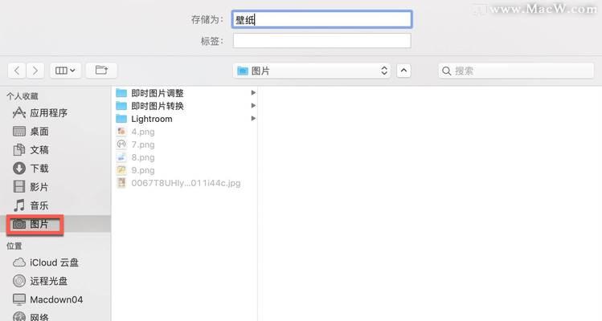
Task: Select the 即时图片调整 folder
Action: click(186, 93)
